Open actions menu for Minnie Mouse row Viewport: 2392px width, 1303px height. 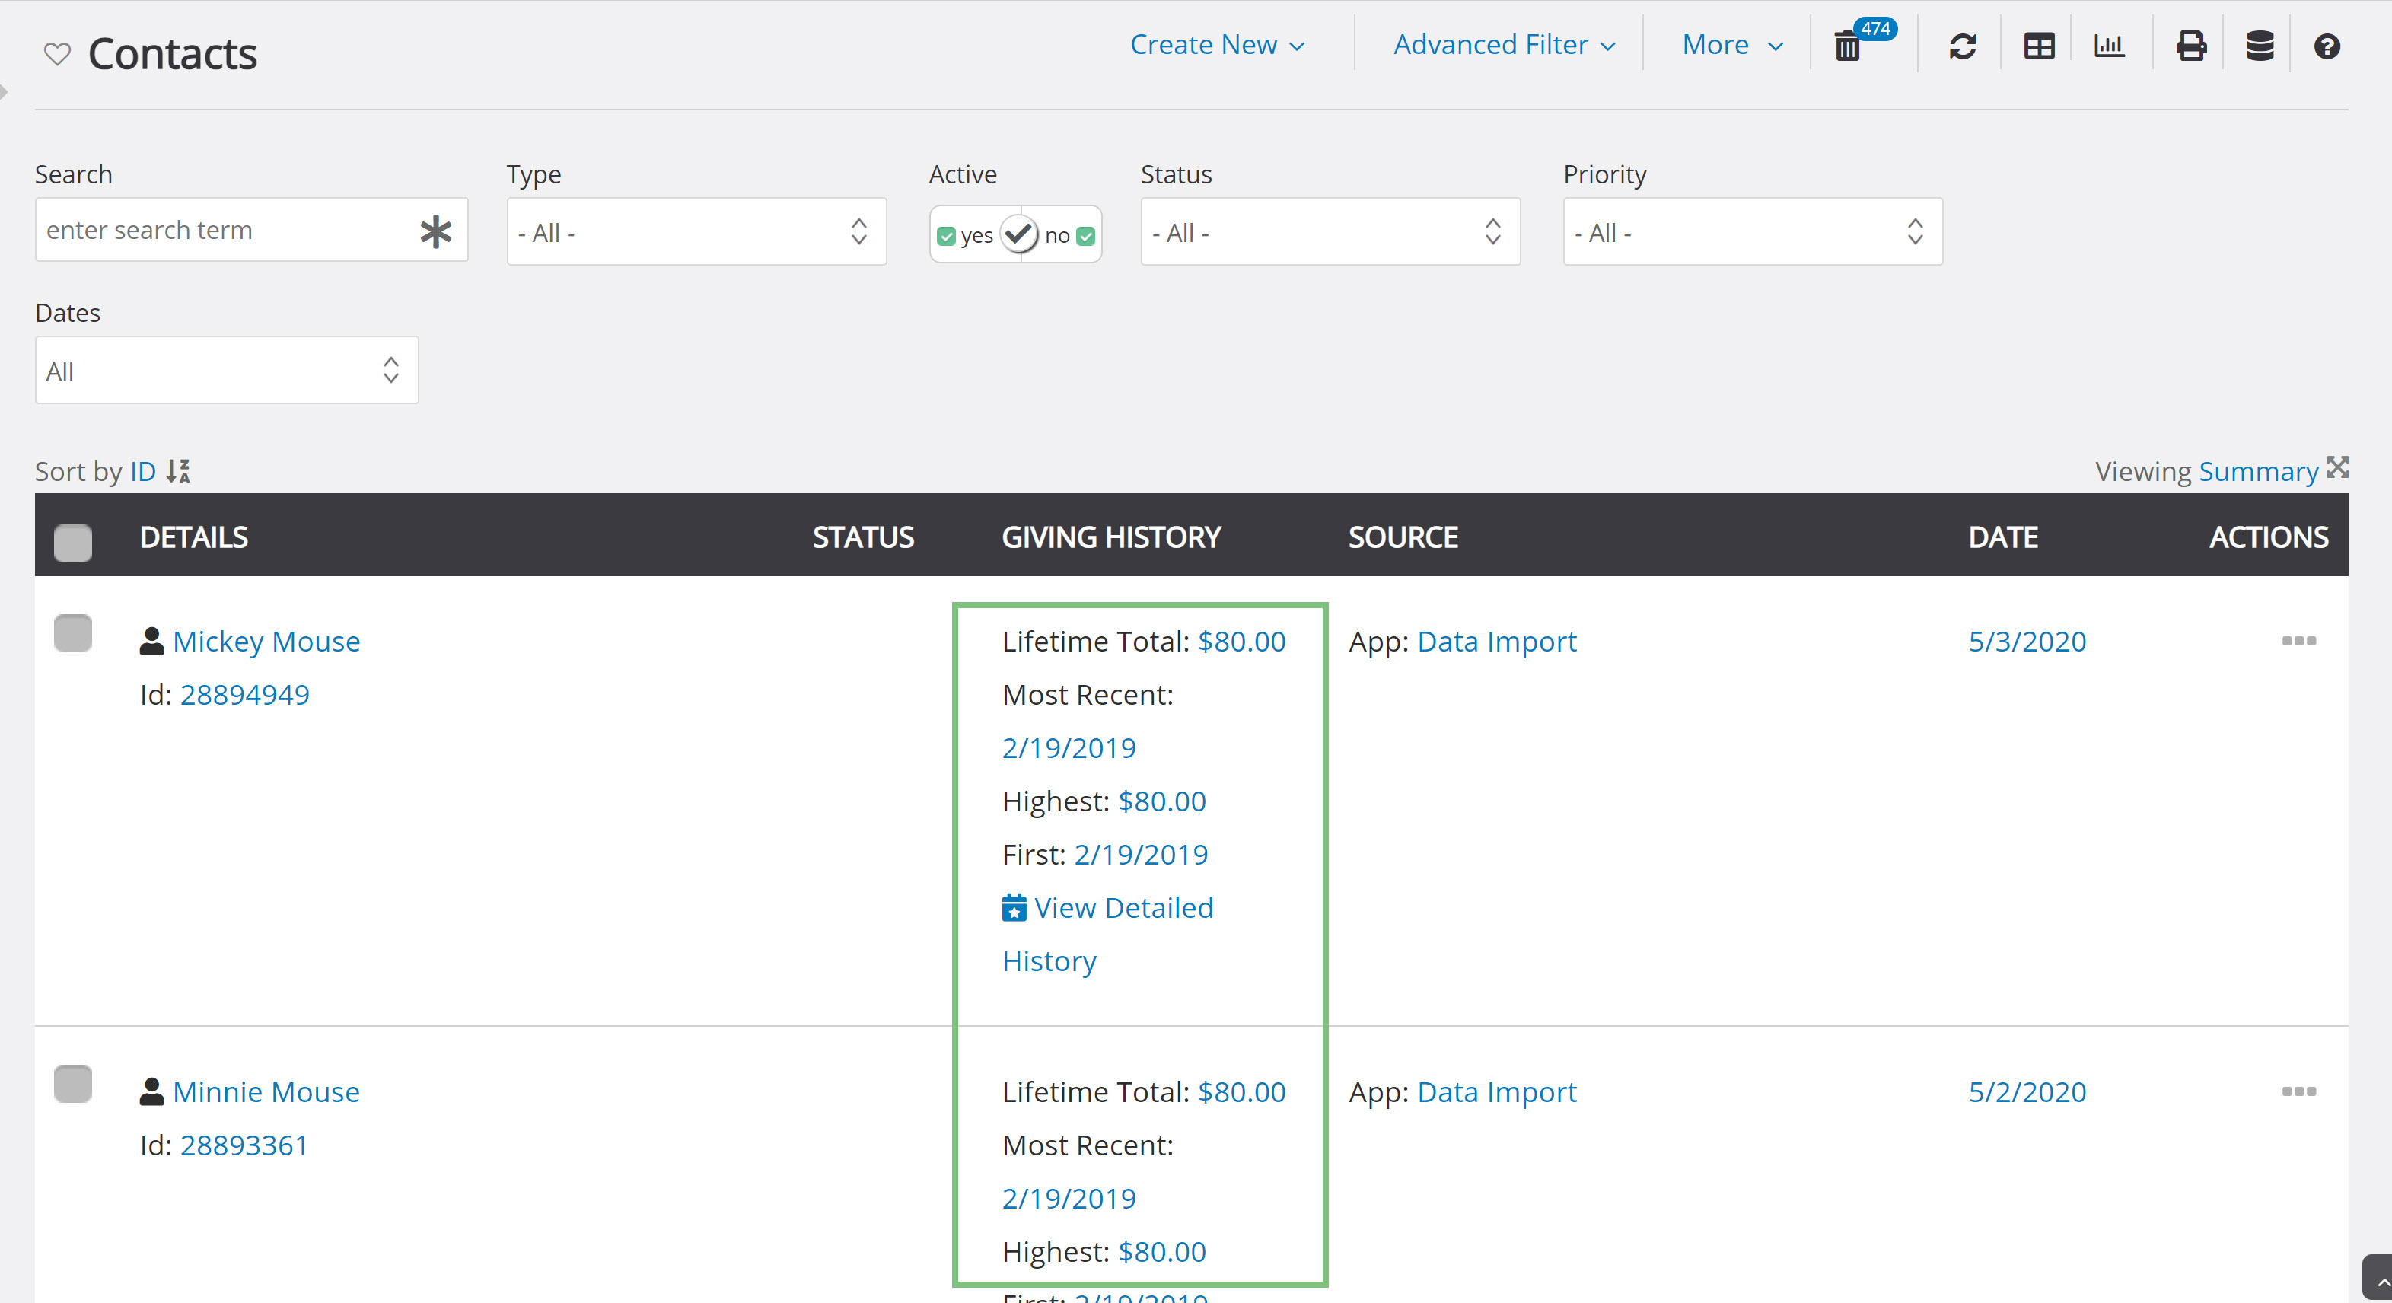pos(2299,1091)
